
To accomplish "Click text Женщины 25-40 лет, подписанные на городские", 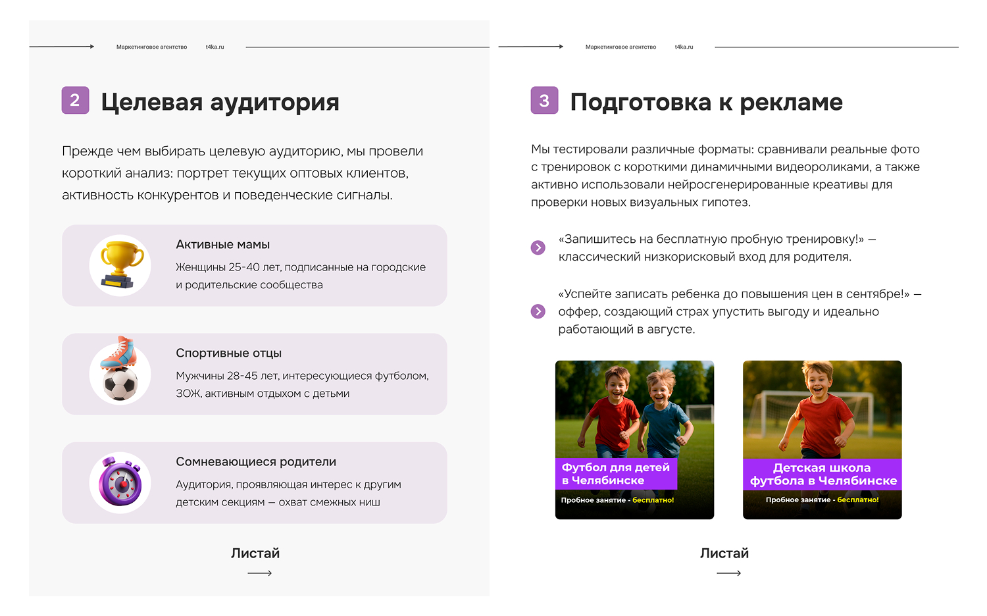I will click(x=301, y=267).
